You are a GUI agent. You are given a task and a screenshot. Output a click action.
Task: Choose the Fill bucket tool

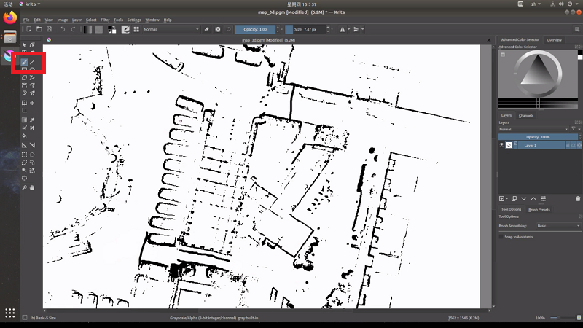pos(24,136)
